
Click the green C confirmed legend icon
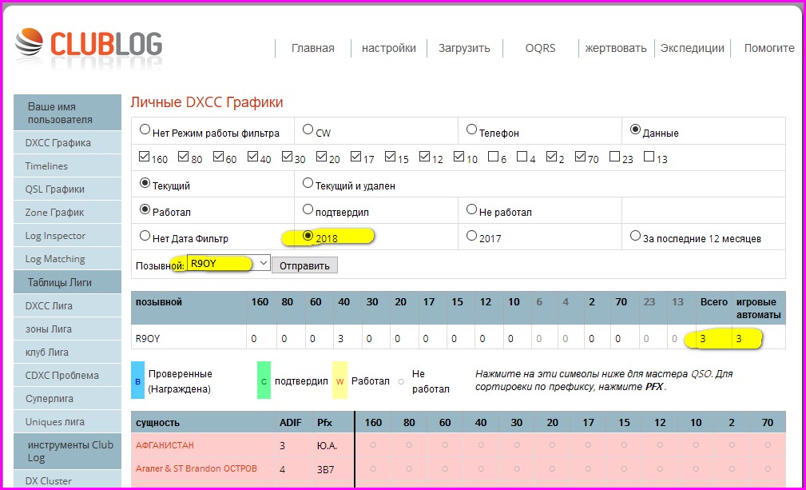[x=263, y=380]
